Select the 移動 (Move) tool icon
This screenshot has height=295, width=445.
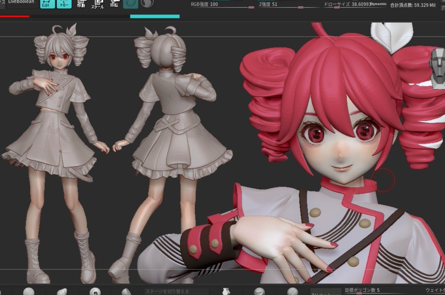pyautogui.click(x=82, y=4)
